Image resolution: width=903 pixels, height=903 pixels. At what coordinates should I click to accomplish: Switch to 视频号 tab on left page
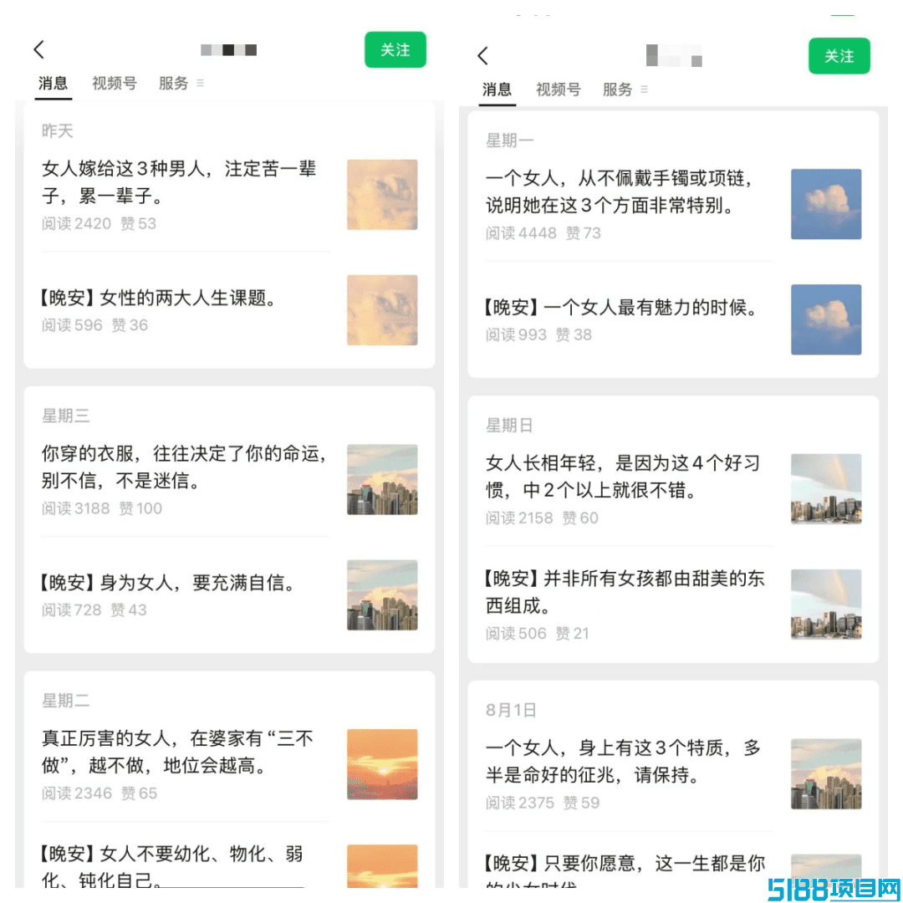click(114, 83)
